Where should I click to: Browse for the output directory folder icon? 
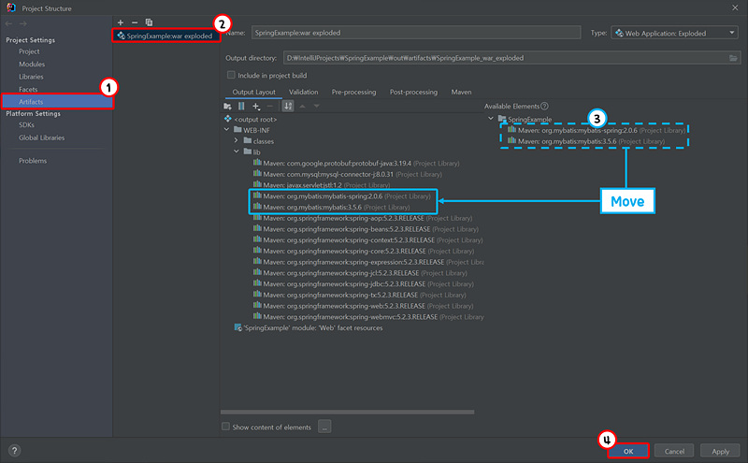coord(733,58)
